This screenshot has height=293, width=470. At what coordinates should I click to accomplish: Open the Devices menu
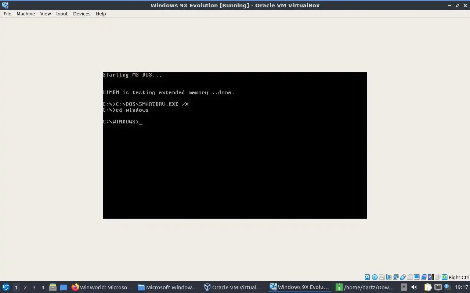(x=82, y=14)
